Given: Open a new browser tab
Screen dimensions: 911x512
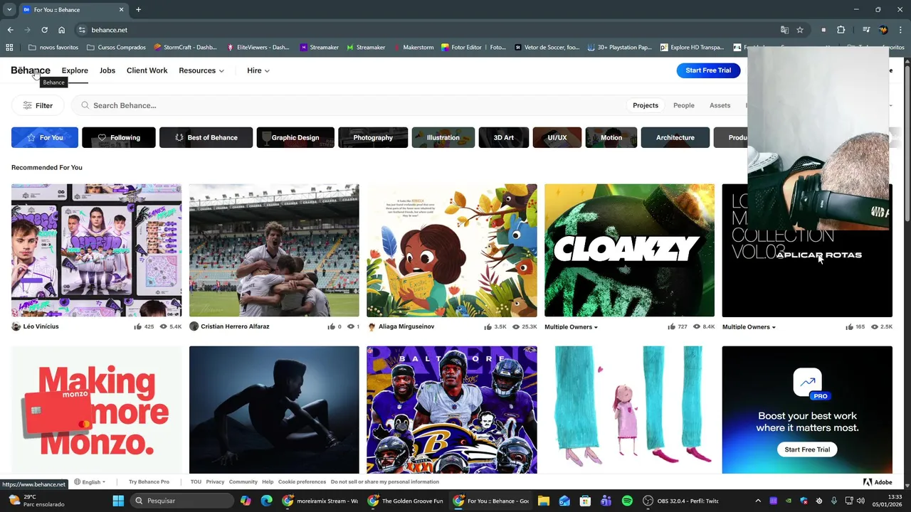Looking at the screenshot, I should [138, 10].
